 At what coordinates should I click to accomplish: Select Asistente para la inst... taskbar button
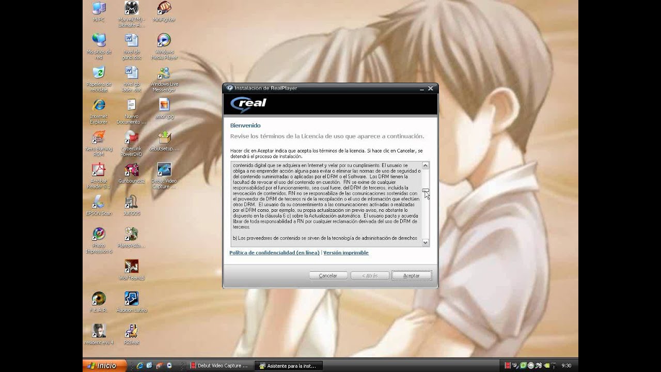pos(288,366)
